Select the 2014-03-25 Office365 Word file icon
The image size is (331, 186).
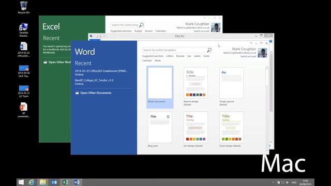24,50
